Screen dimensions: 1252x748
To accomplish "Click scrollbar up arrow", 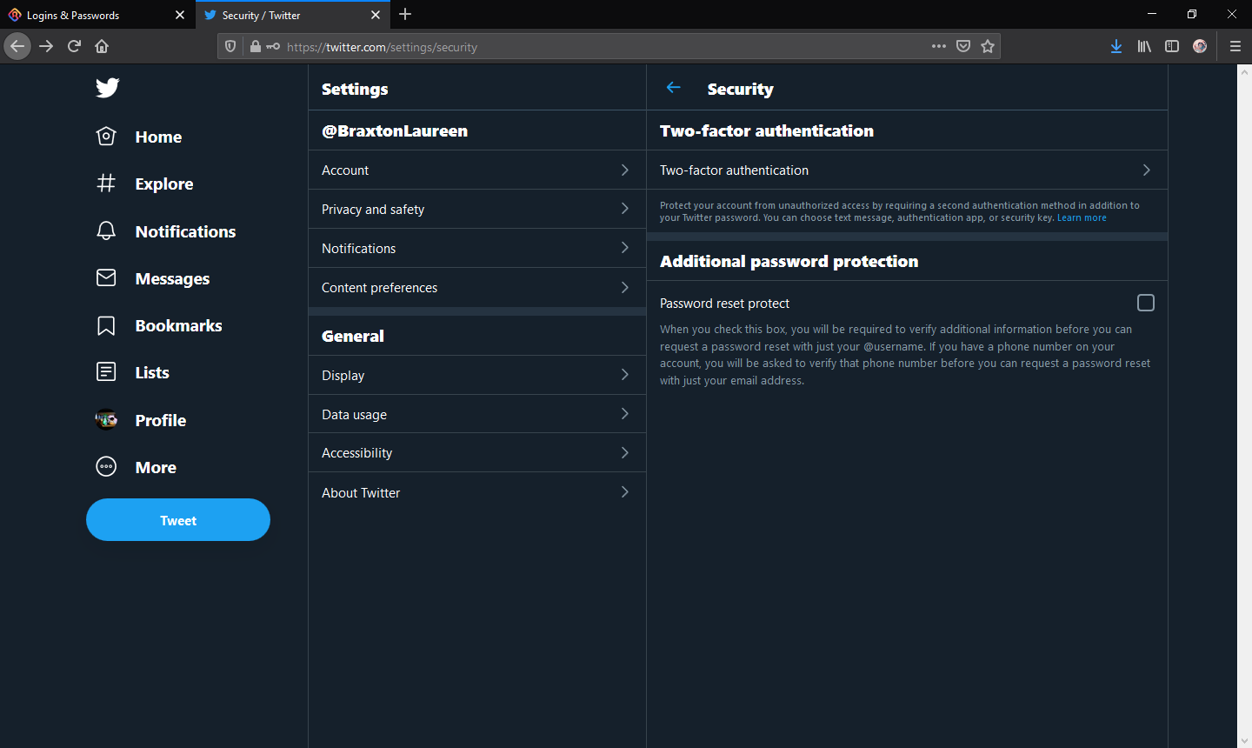I will click(1244, 71).
